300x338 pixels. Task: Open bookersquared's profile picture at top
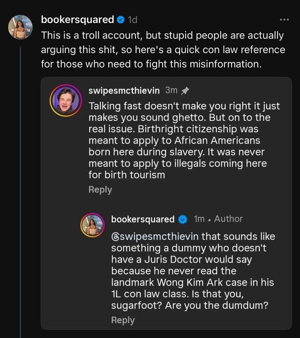pos(21,27)
